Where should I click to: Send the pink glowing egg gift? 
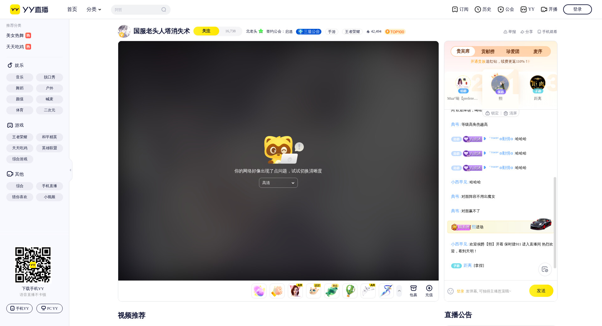[x=259, y=291]
